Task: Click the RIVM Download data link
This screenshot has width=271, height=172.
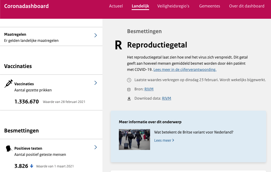Action: coord(166,98)
